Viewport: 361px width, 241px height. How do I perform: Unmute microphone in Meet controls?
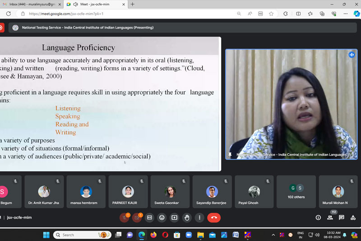click(125, 217)
